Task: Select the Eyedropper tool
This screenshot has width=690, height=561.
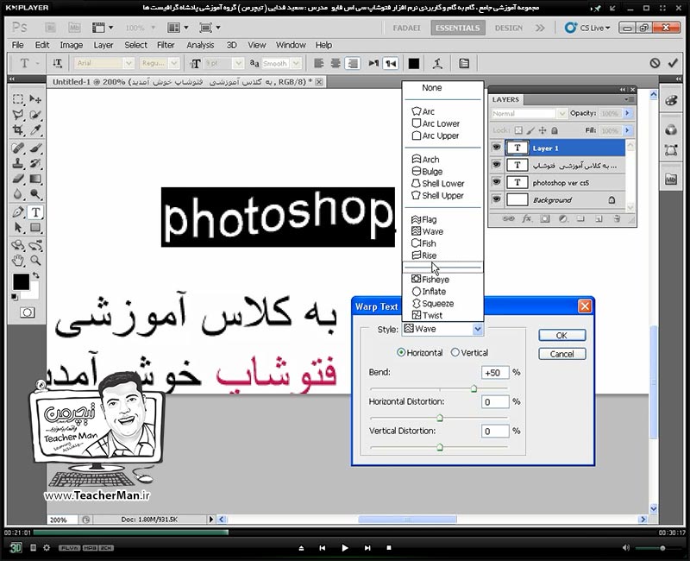Action: point(35,130)
